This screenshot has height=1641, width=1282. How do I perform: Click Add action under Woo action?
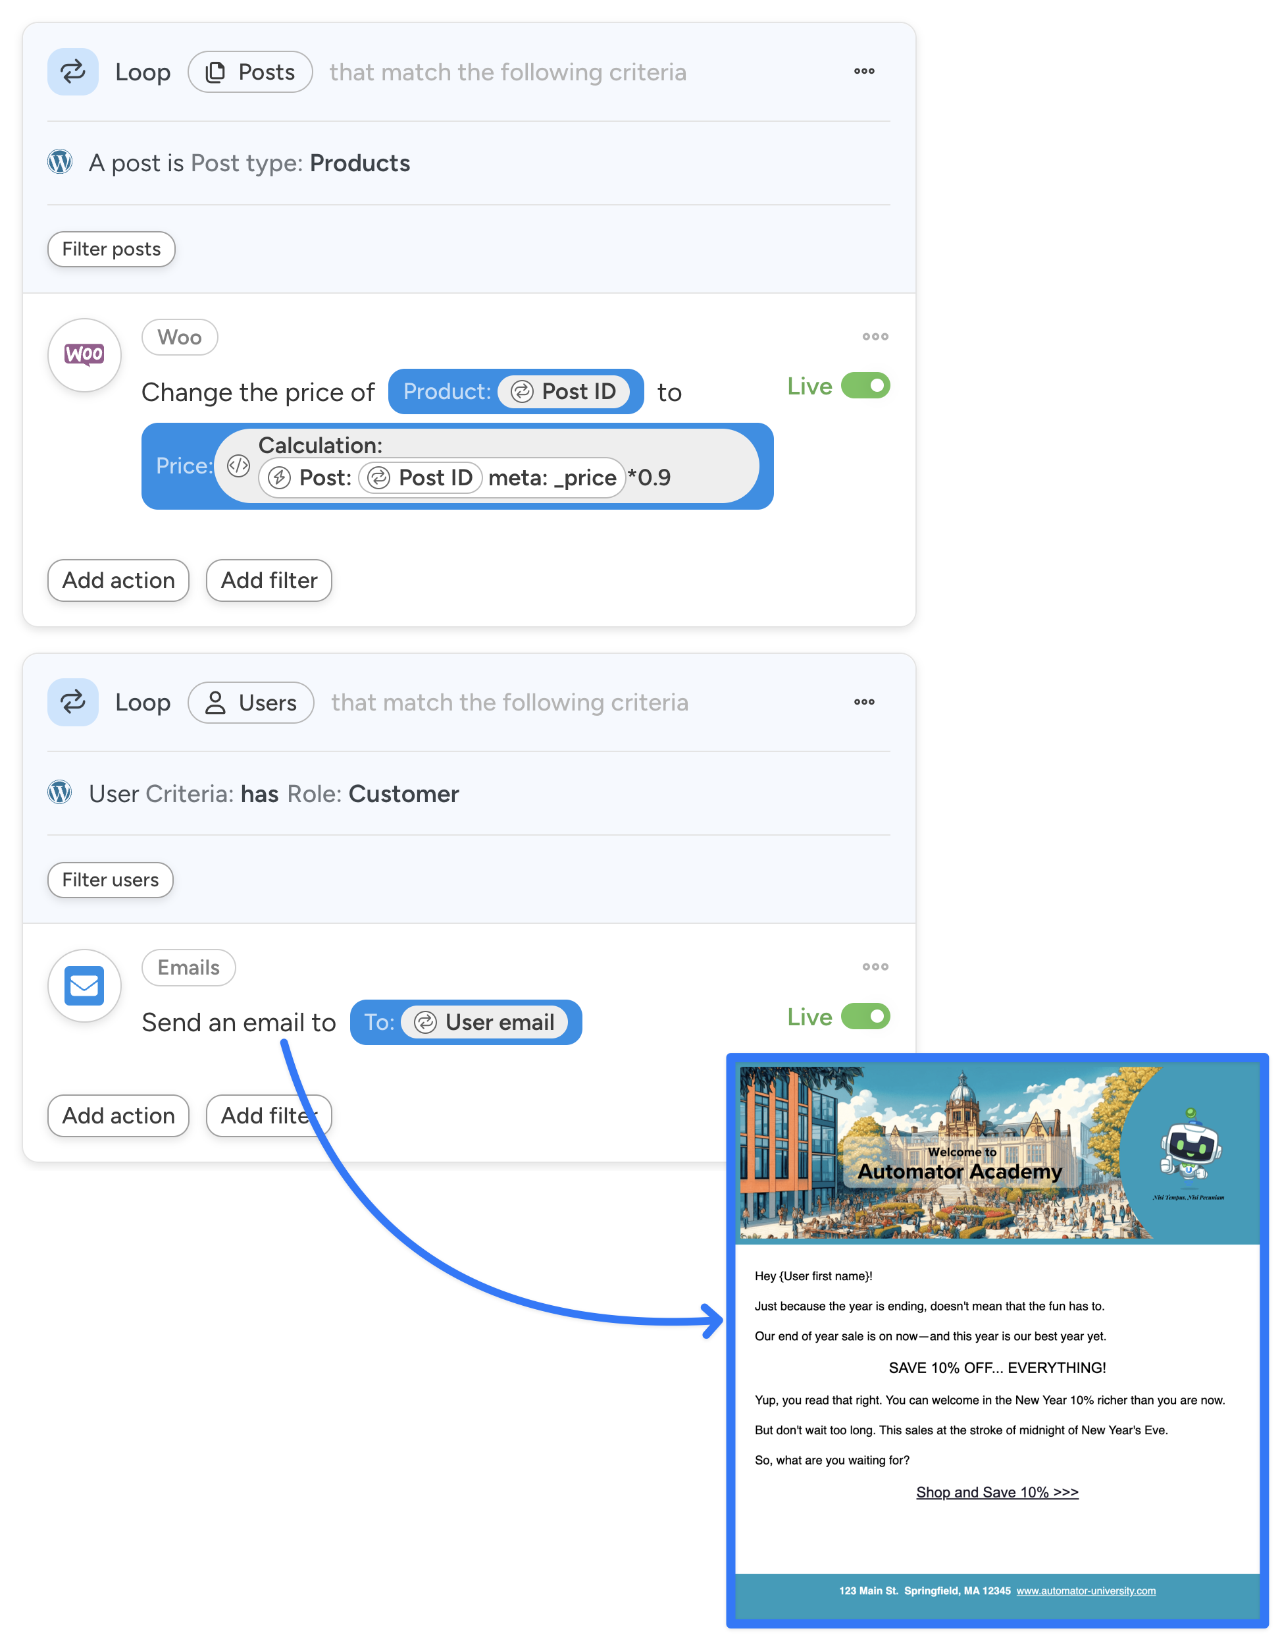[118, 581]
